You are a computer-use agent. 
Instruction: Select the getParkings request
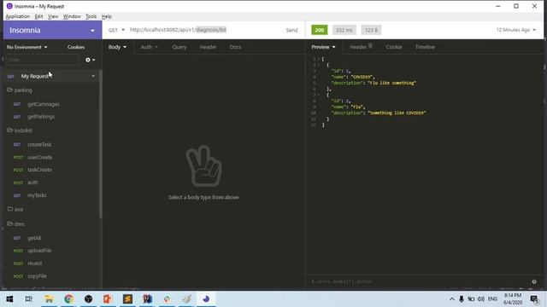(x=41, y=117)
